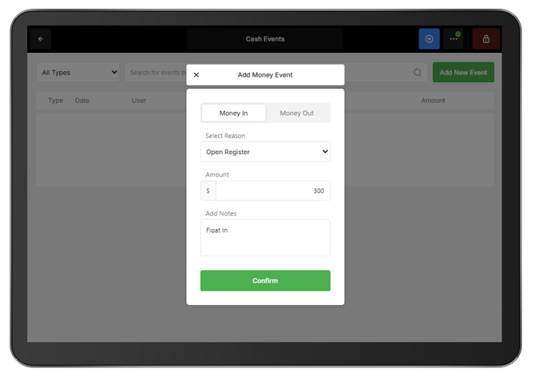
Task: Open the three-dots more options menu
Action: click(454, 39)
